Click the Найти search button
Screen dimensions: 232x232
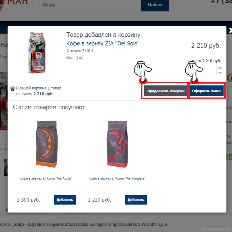point(155,5)
